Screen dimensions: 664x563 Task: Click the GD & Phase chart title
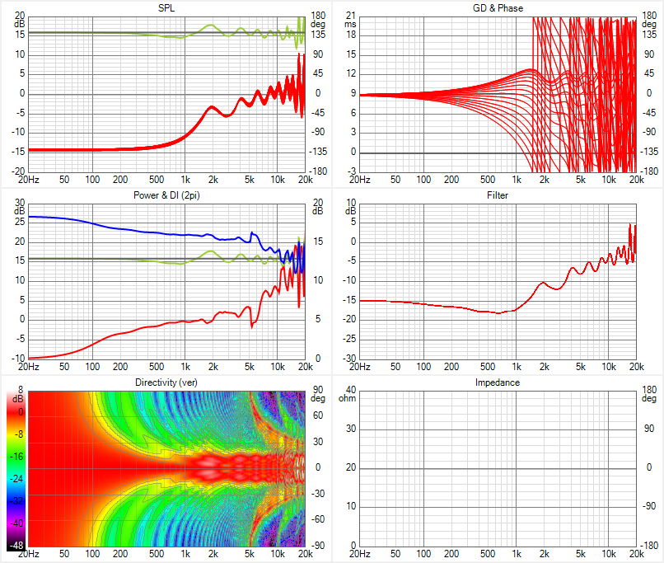(x=498, y=8)
